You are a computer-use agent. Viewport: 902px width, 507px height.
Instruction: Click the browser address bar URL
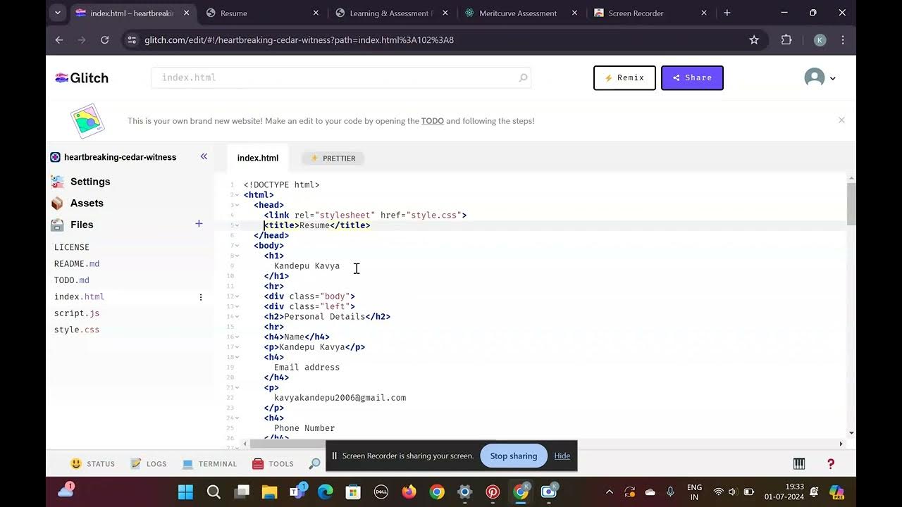(299, 40)
